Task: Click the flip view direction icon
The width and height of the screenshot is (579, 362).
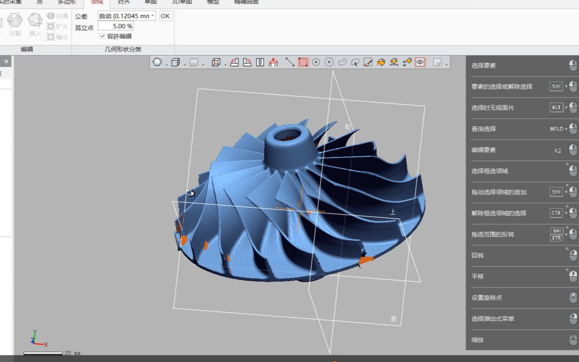Action: coord(260,62)
